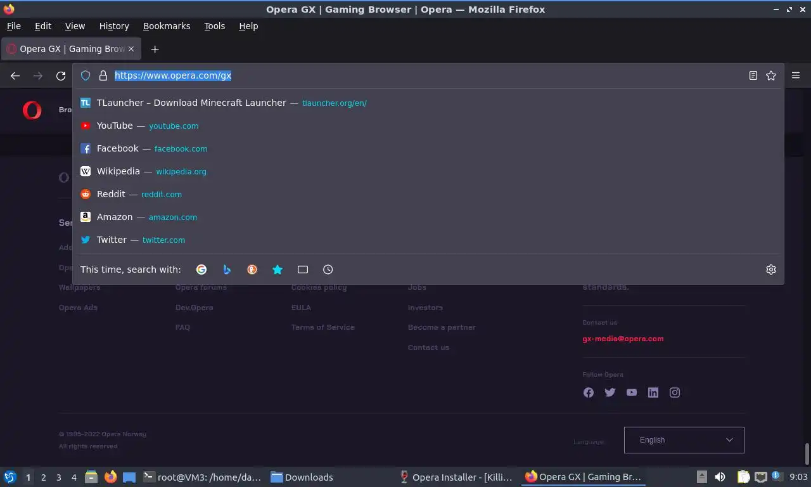The height and width of the screenshot is (487, 811).
Task: Open new tab with plus button
Action: [x=155, y=49]
